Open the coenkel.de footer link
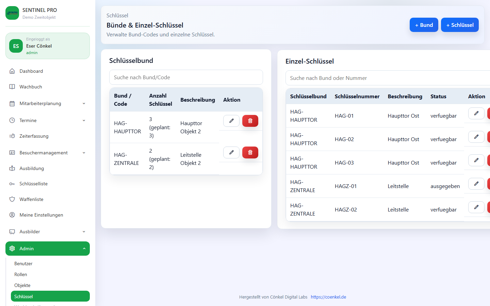Screen dimensions: 490x306 pyautogui.click(x=328, y=297)
